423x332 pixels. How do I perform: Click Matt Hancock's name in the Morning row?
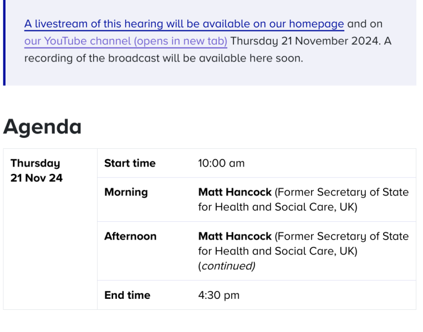click(235, 192)
